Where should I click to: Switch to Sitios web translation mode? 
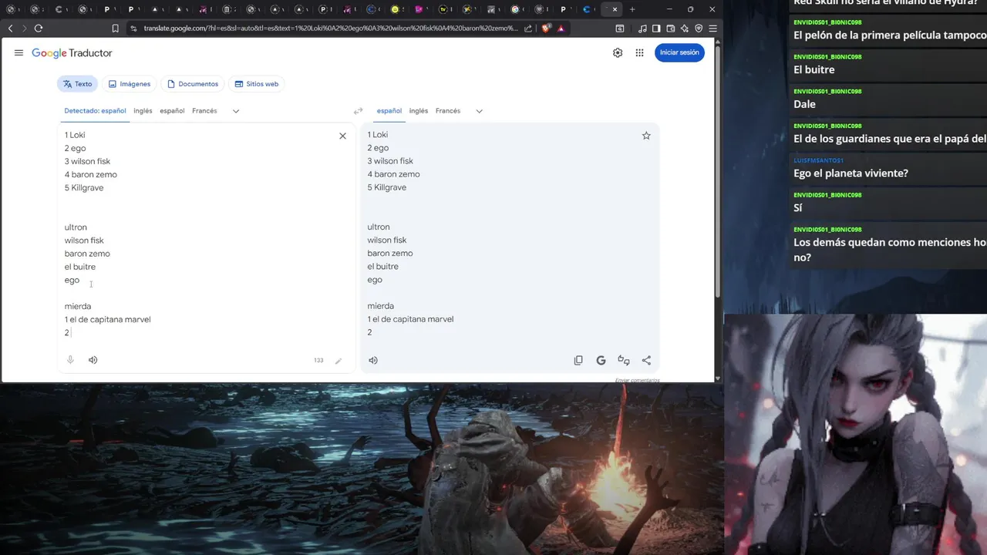(x=257, y=84)
